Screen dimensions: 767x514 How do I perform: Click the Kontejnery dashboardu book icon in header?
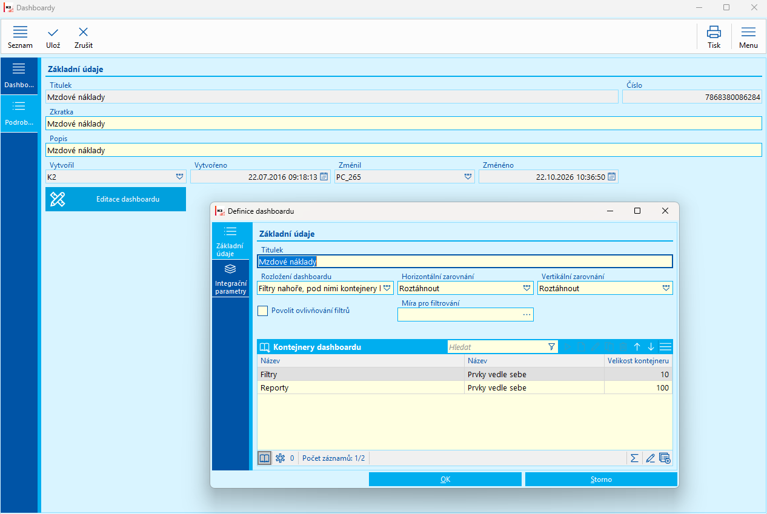coord(265,348)
